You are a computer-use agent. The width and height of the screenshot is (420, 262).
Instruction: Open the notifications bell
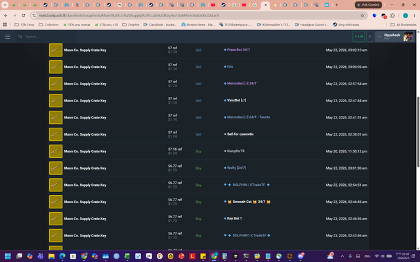[x=369, y=37]
